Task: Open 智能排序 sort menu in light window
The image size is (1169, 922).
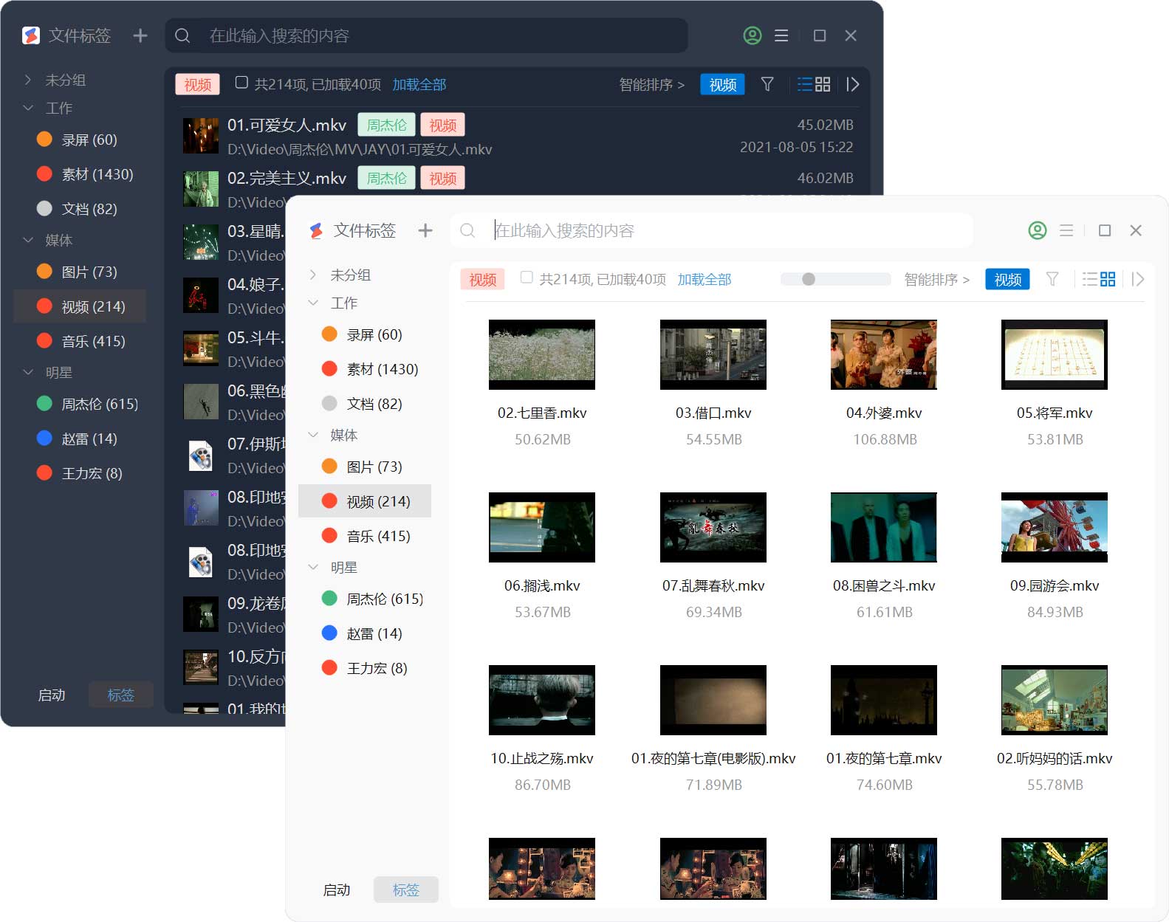Action: [x=936, y=279]
